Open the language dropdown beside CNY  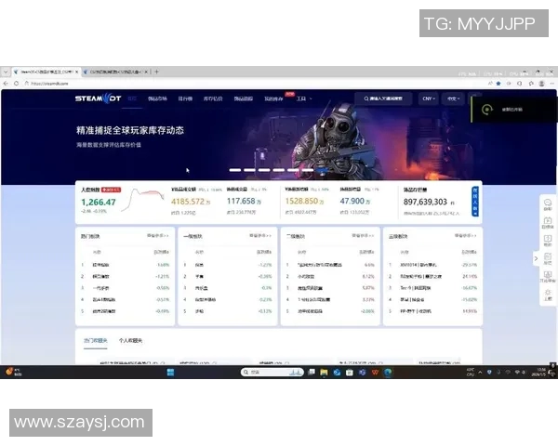454,98
